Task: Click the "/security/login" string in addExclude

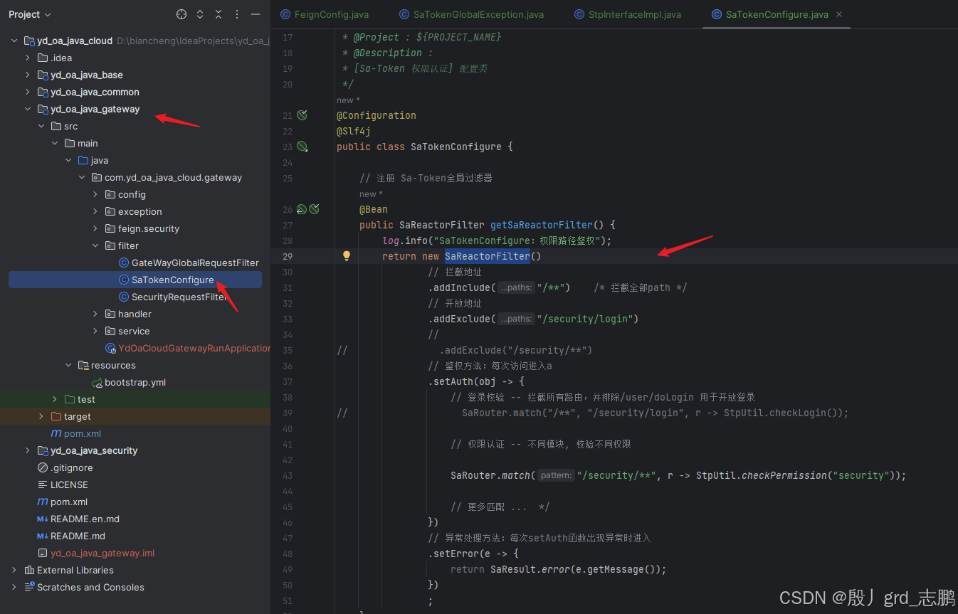Action: pos(584,319)
